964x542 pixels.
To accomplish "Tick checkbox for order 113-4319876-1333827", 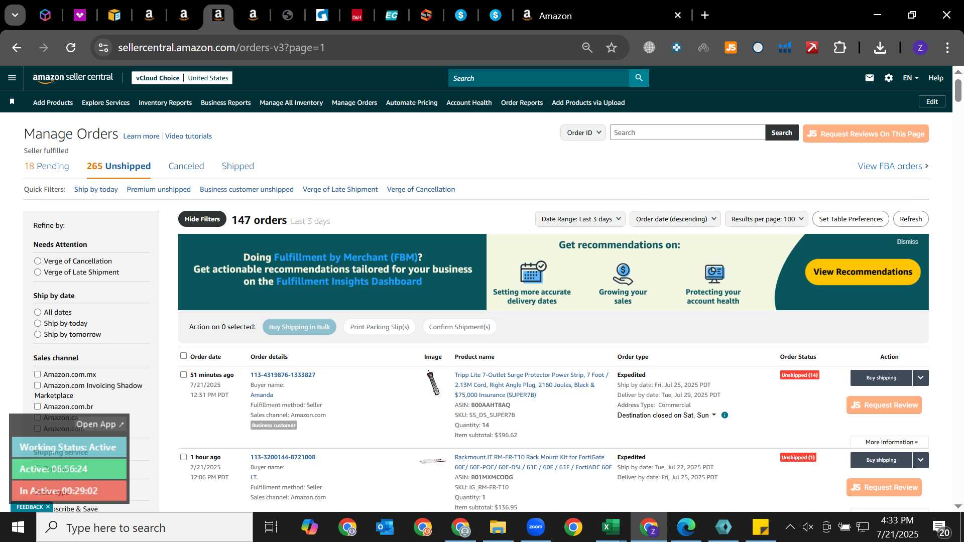I will point(183,374).
